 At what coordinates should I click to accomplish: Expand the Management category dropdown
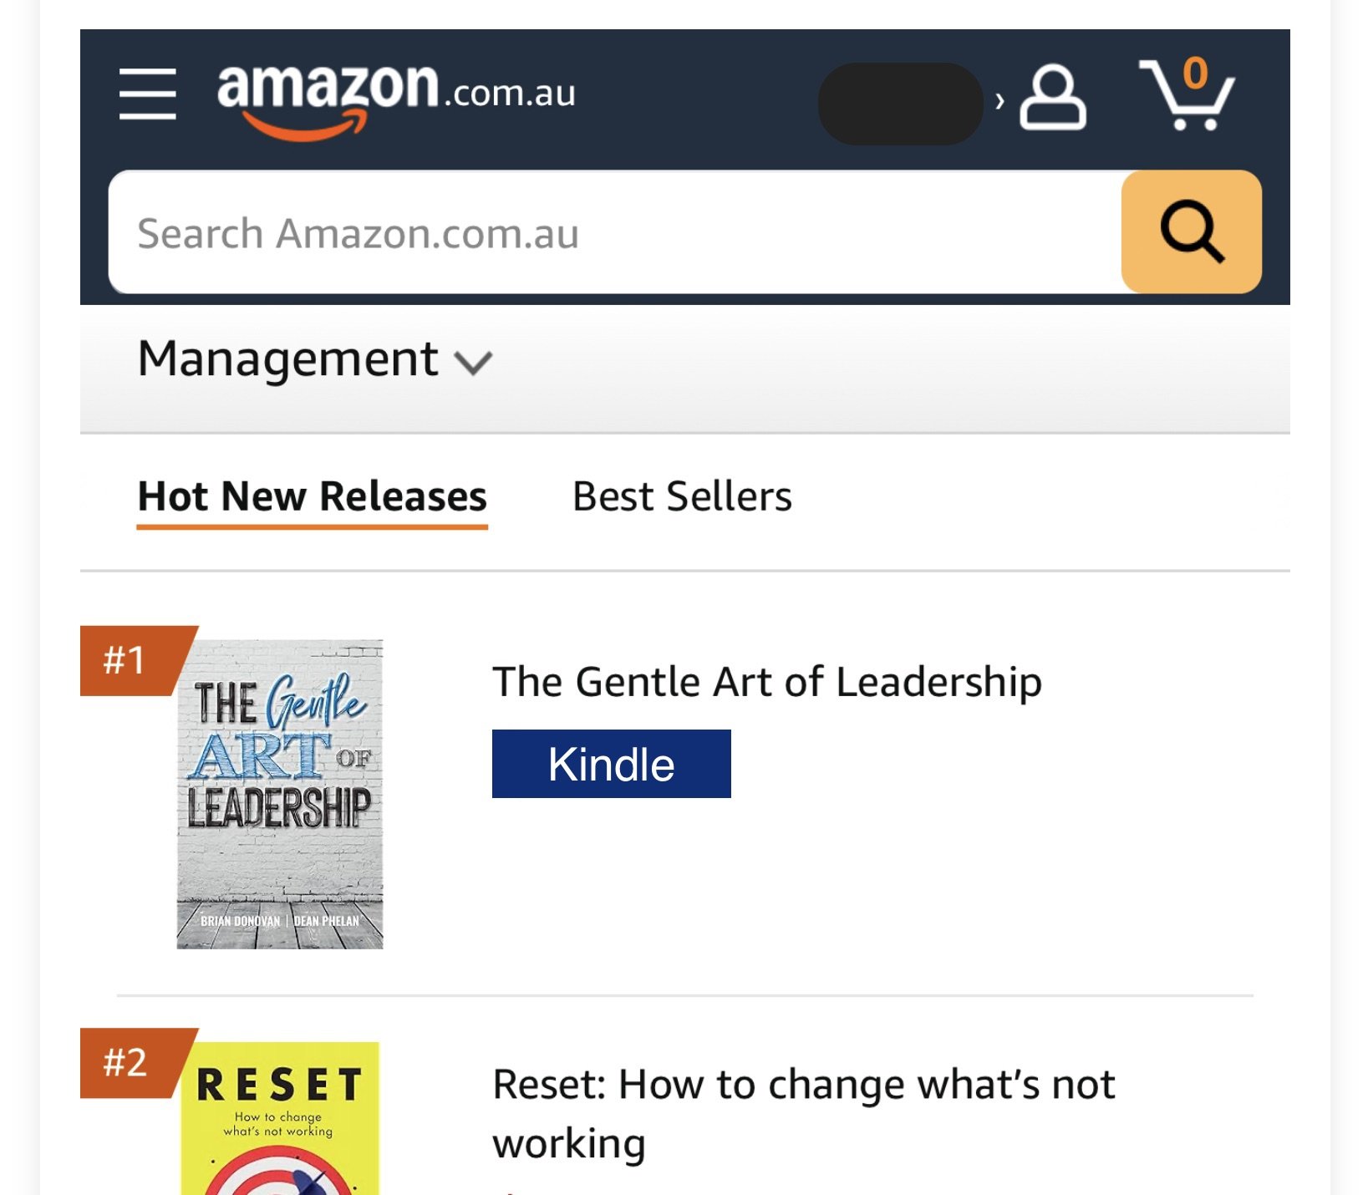click(315, 360)
